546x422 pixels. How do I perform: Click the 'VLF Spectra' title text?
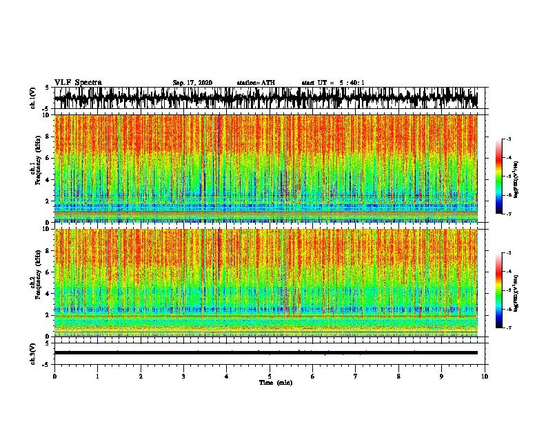pyautogui.click(x=78, y=83)
